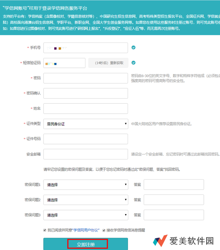220x250 pixels.
Task: Open the 证件类型 居民身份证 dropdown
Action: (86, 124)
